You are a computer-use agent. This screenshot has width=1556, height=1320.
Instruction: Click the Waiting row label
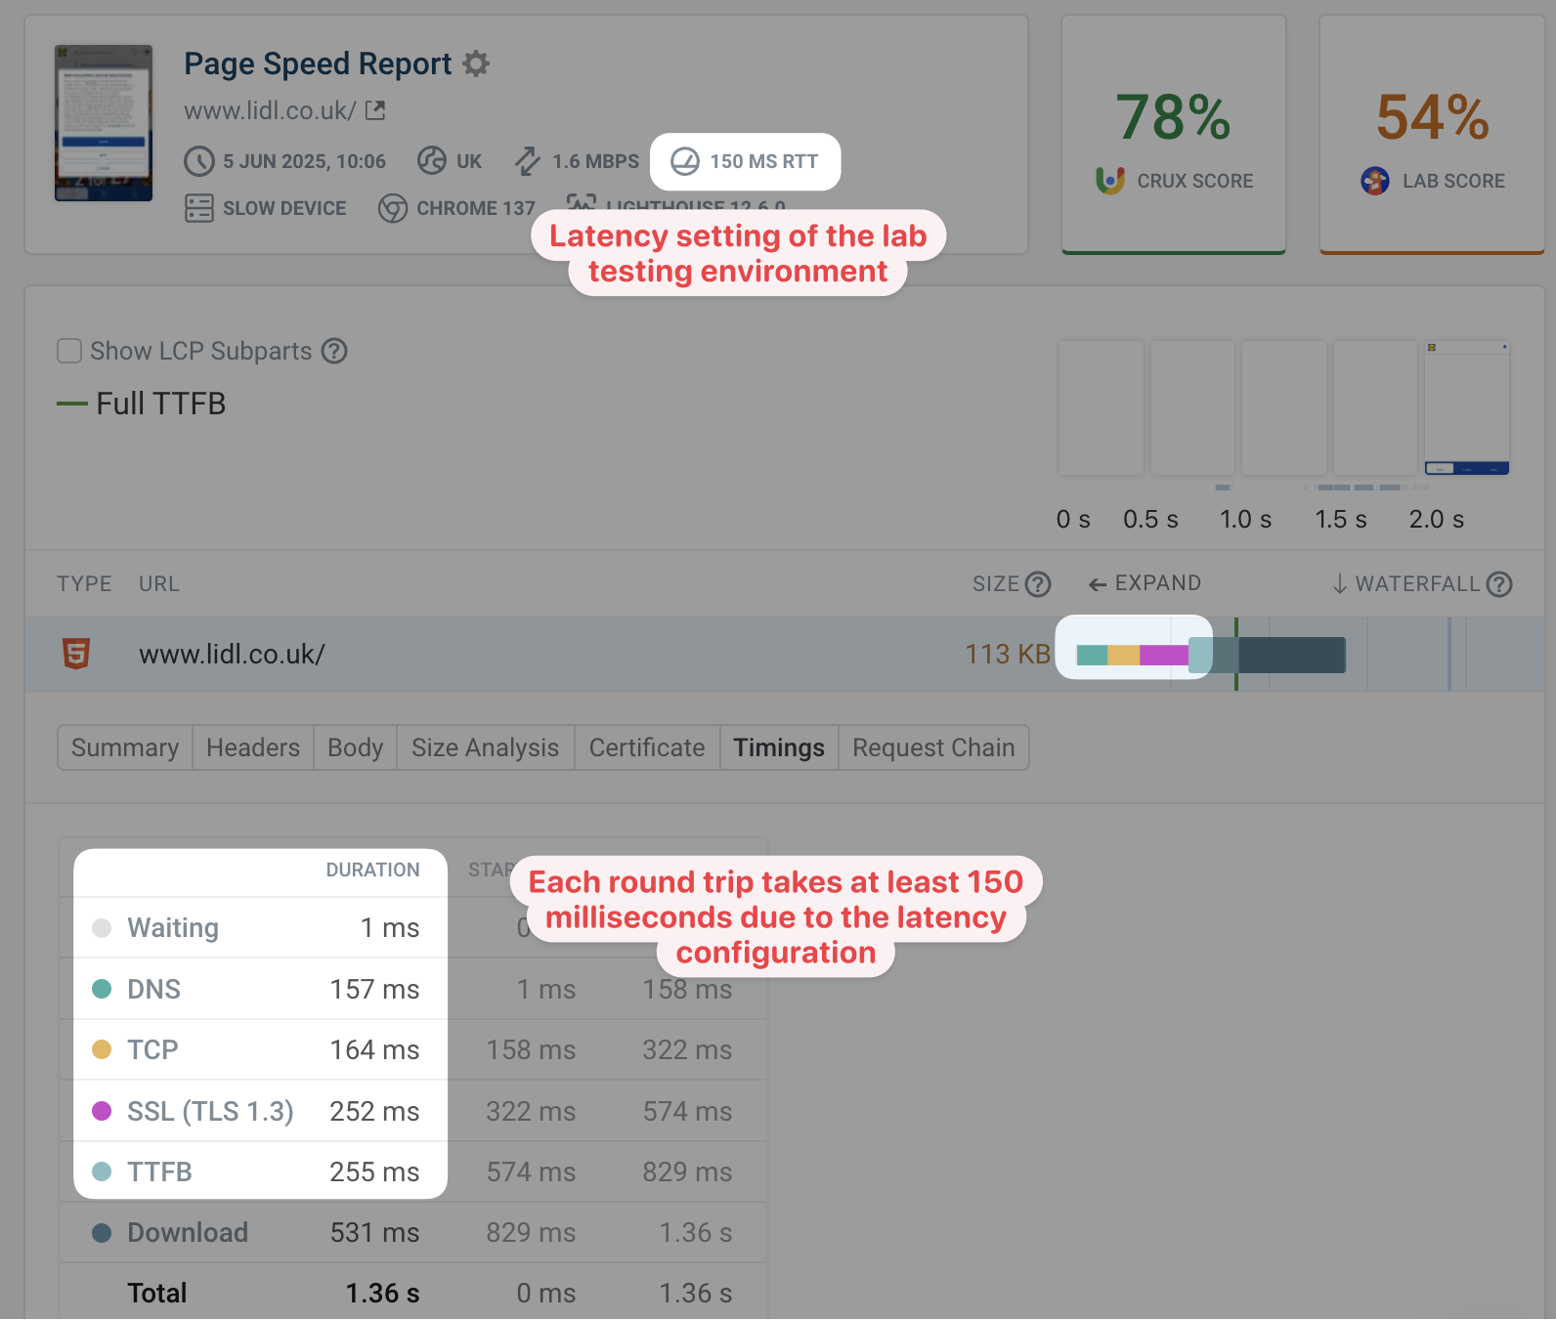point(173,927)
